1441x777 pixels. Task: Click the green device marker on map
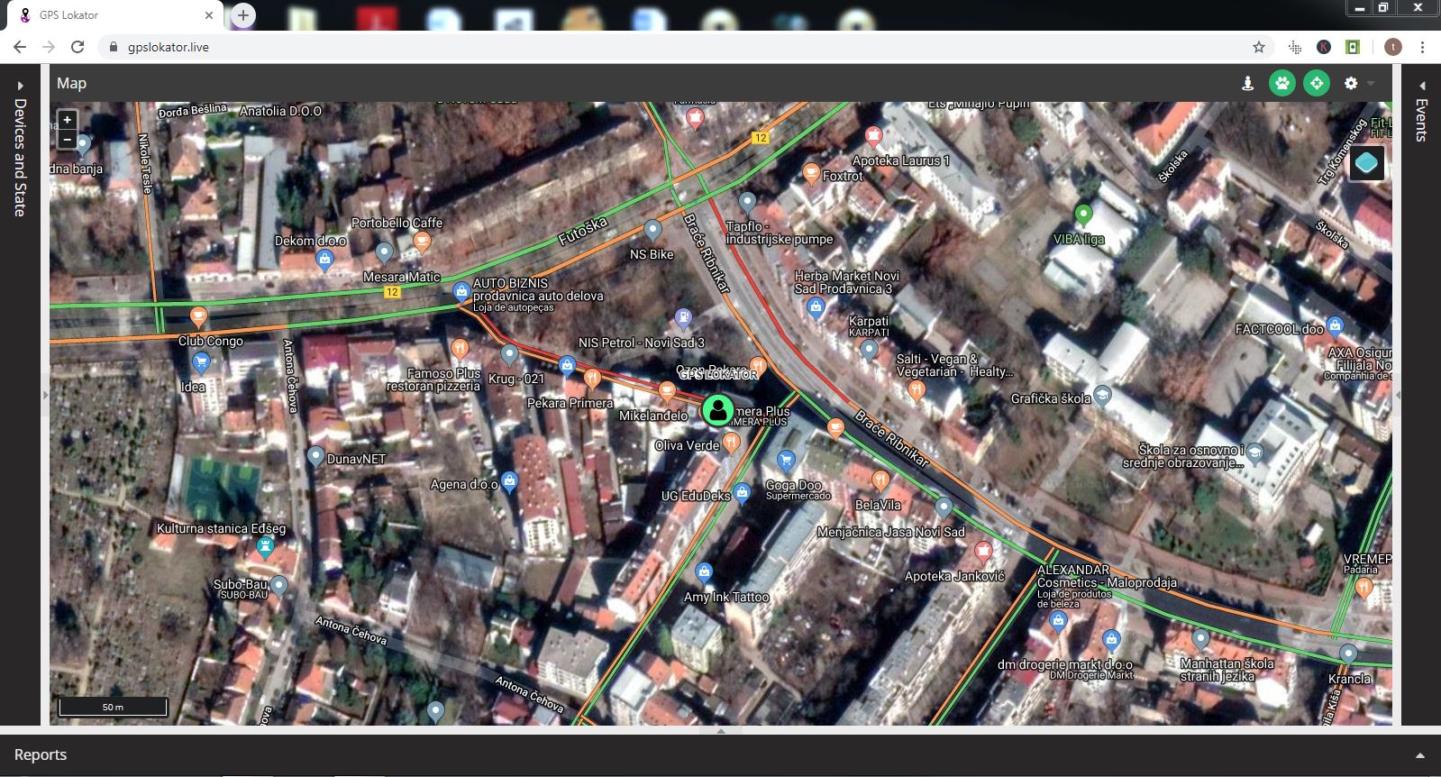(718, 410)
